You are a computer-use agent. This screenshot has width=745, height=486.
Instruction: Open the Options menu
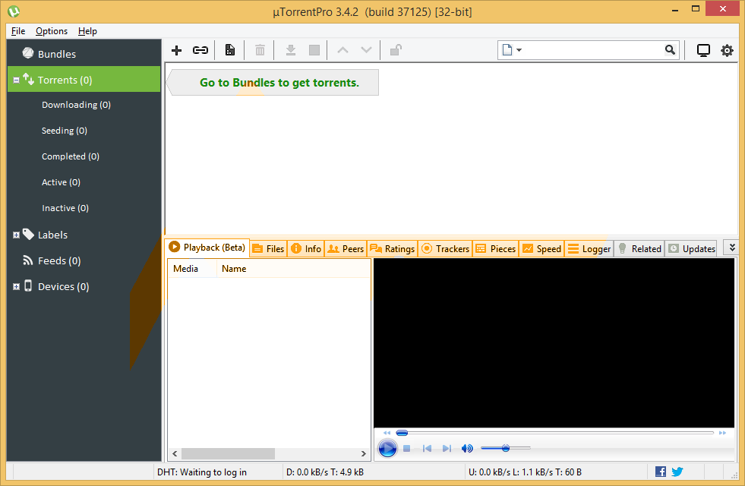[x=52, y=31]
